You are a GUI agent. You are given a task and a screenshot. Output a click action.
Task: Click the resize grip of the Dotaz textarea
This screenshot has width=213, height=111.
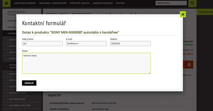[x=150, y=73]
